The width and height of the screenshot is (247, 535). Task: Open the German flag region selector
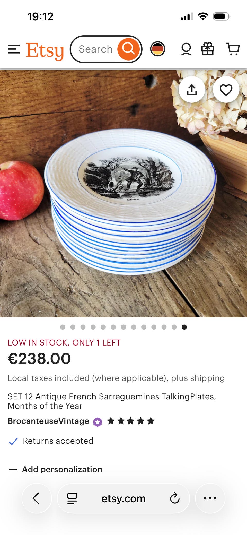point(158,49)
